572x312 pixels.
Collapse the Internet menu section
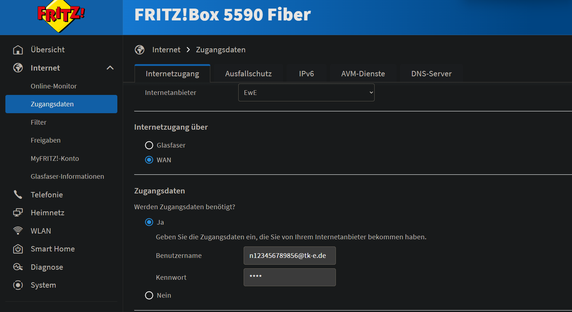[x=110, y=68]
